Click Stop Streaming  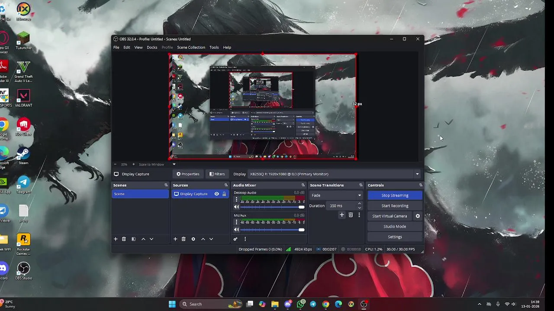click(x=395, y=195)
